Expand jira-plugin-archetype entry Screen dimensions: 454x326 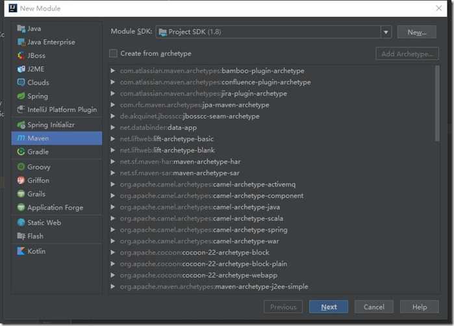tap(112, 94)
